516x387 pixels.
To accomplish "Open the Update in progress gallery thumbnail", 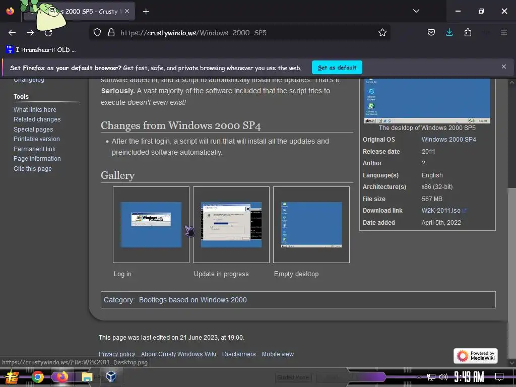I will (231, 224).
